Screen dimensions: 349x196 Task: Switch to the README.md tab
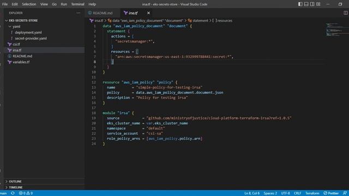(103, 13)
